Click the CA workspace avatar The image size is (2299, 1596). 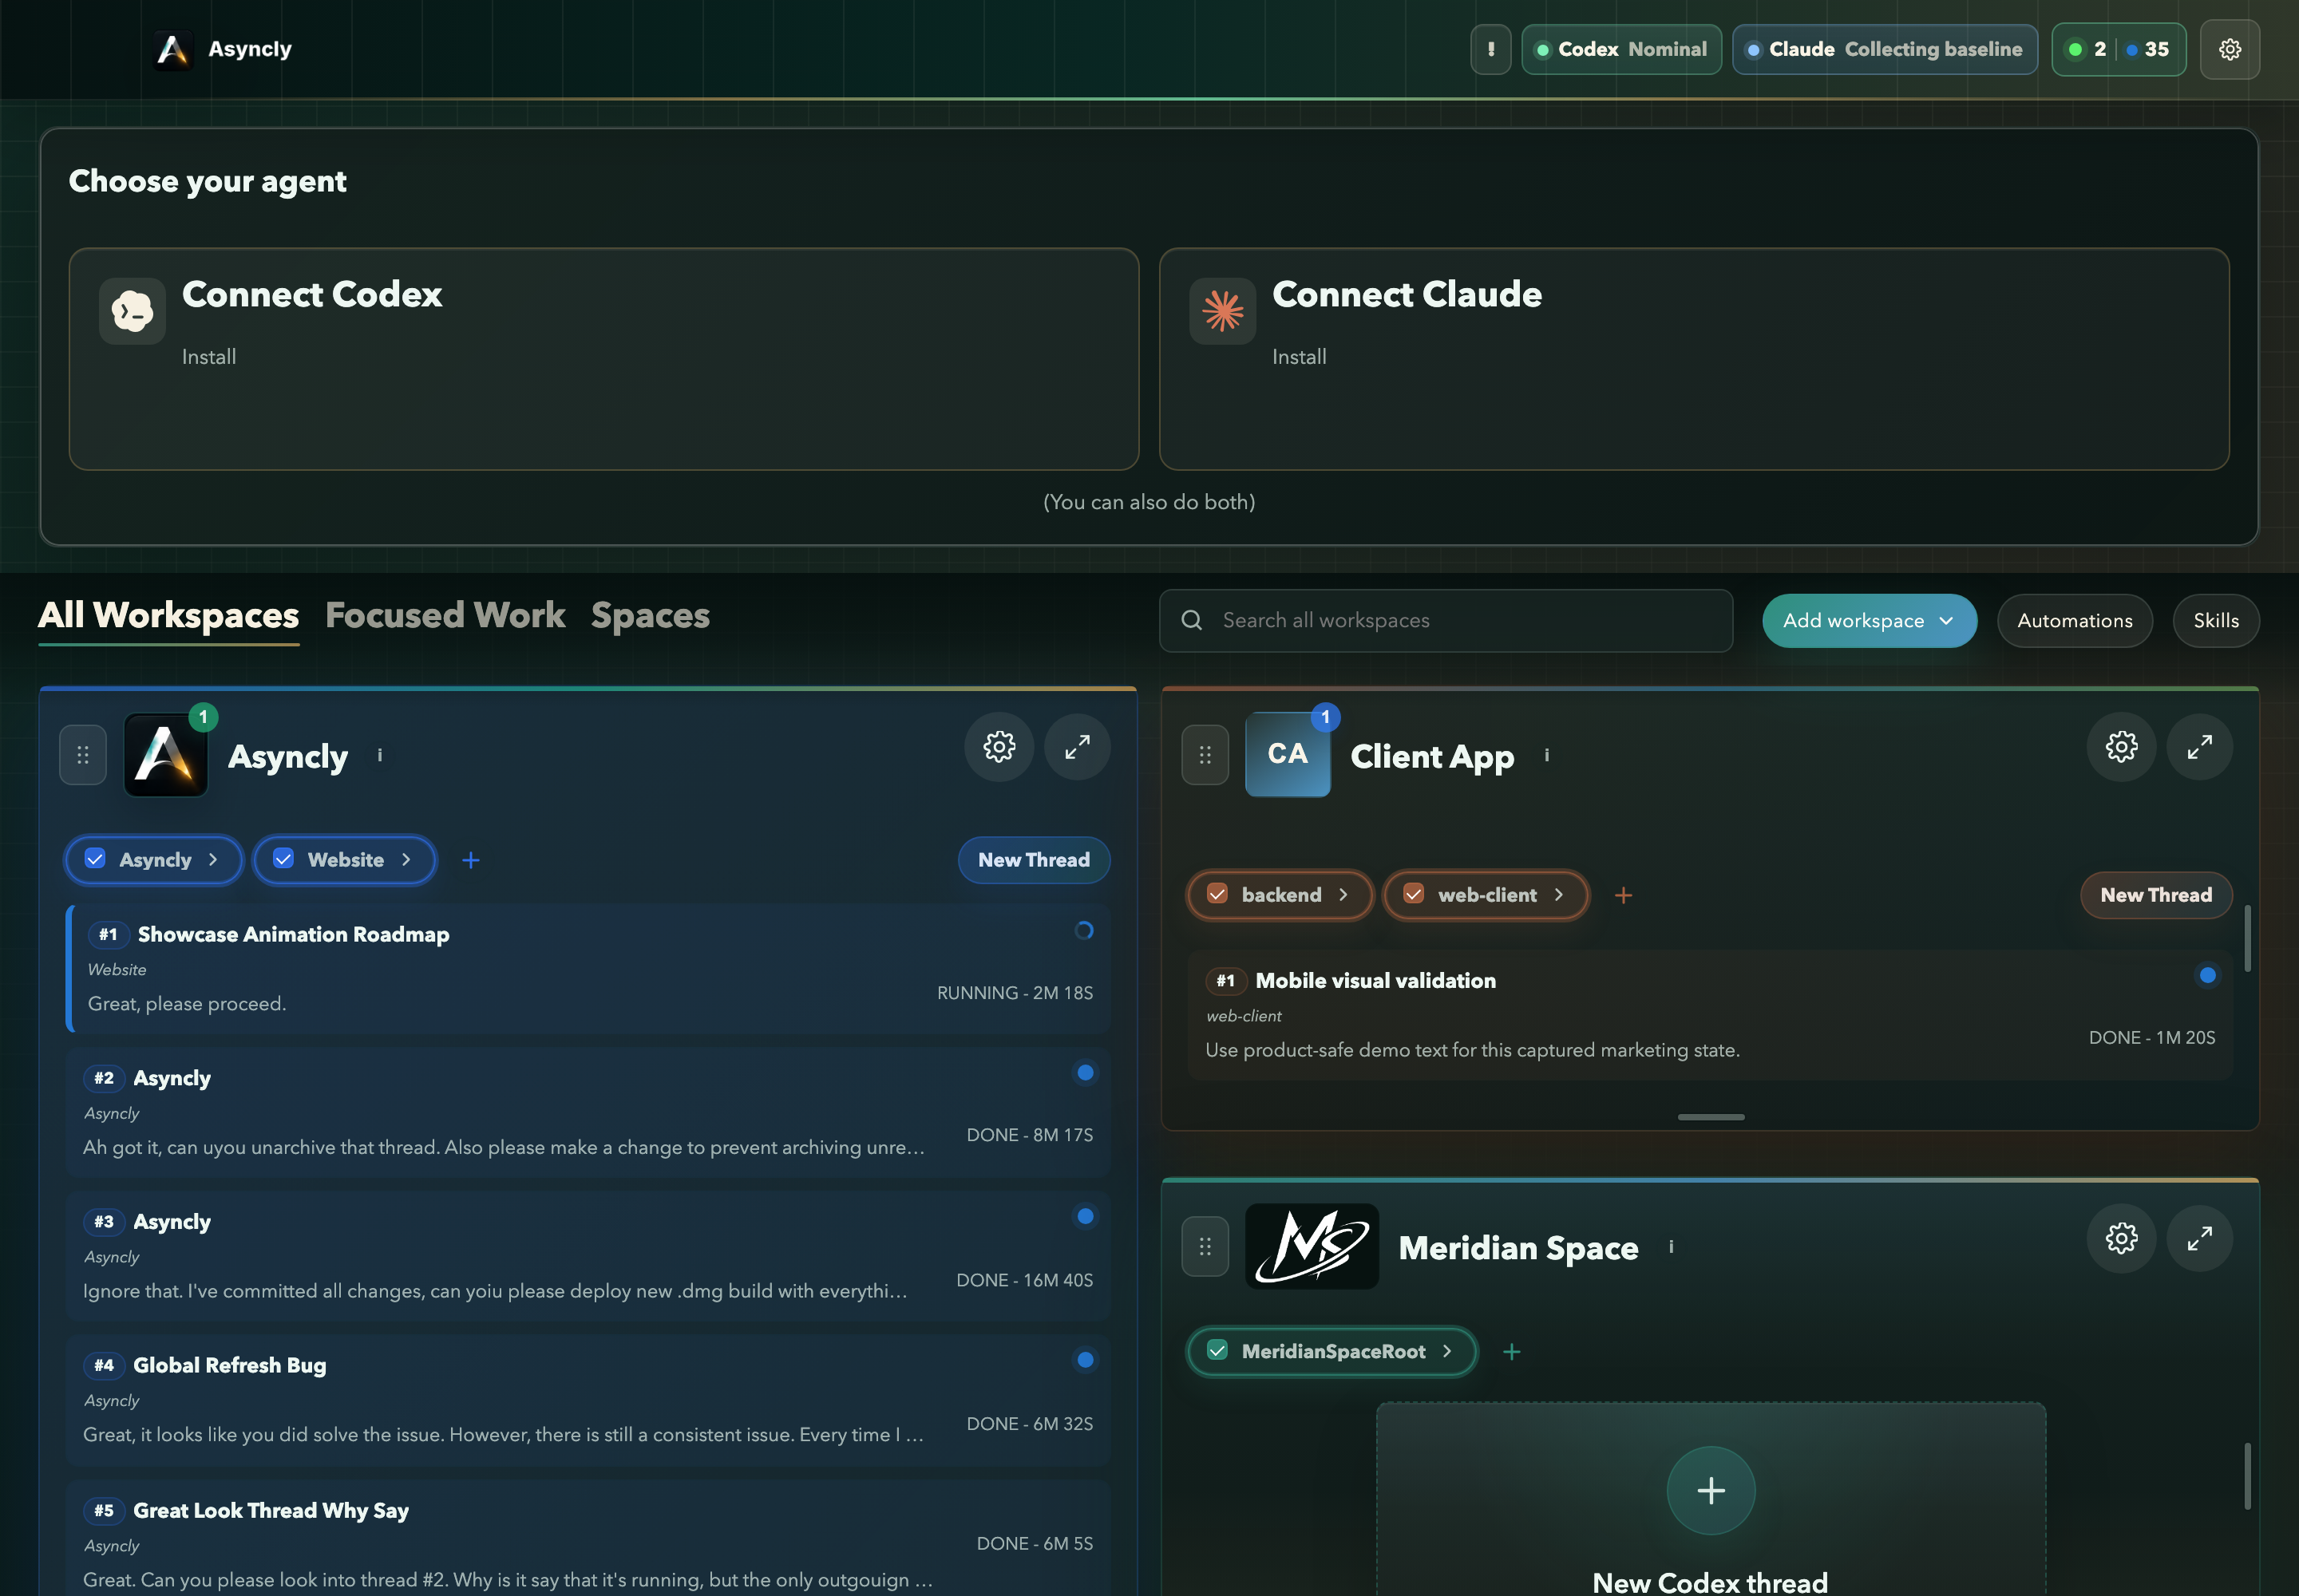(x=1288, y=755)
